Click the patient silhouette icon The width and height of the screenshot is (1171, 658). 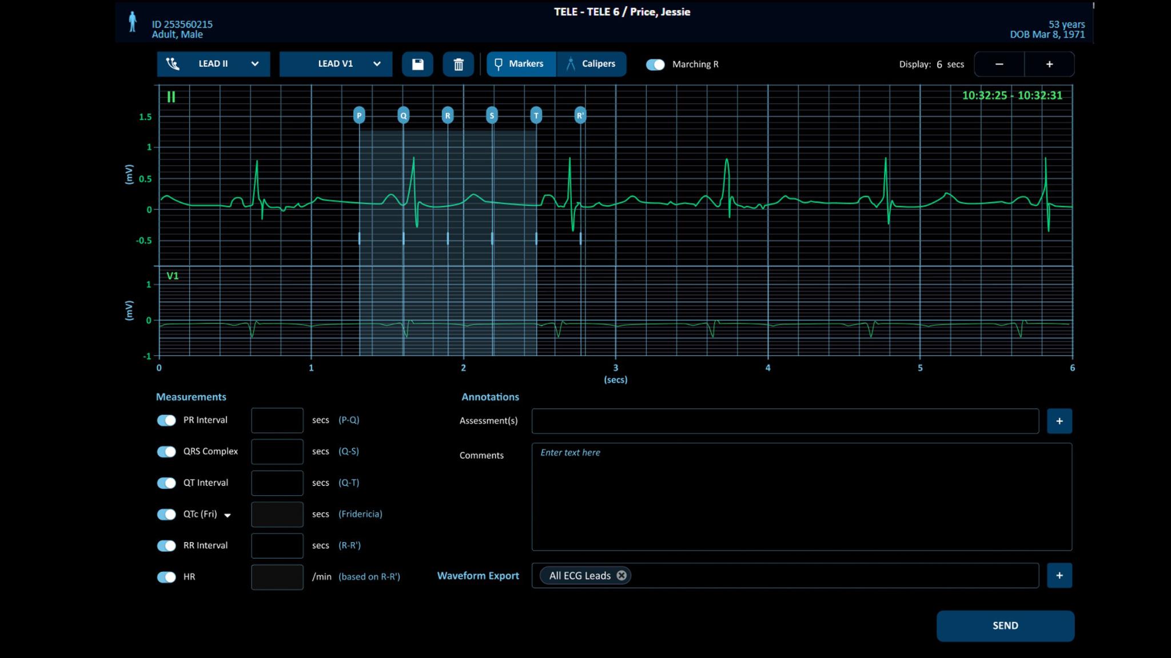133,22
